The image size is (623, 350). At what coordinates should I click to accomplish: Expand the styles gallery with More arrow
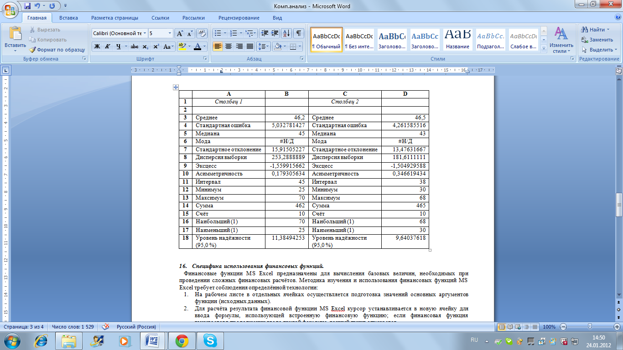coord(544,48)
